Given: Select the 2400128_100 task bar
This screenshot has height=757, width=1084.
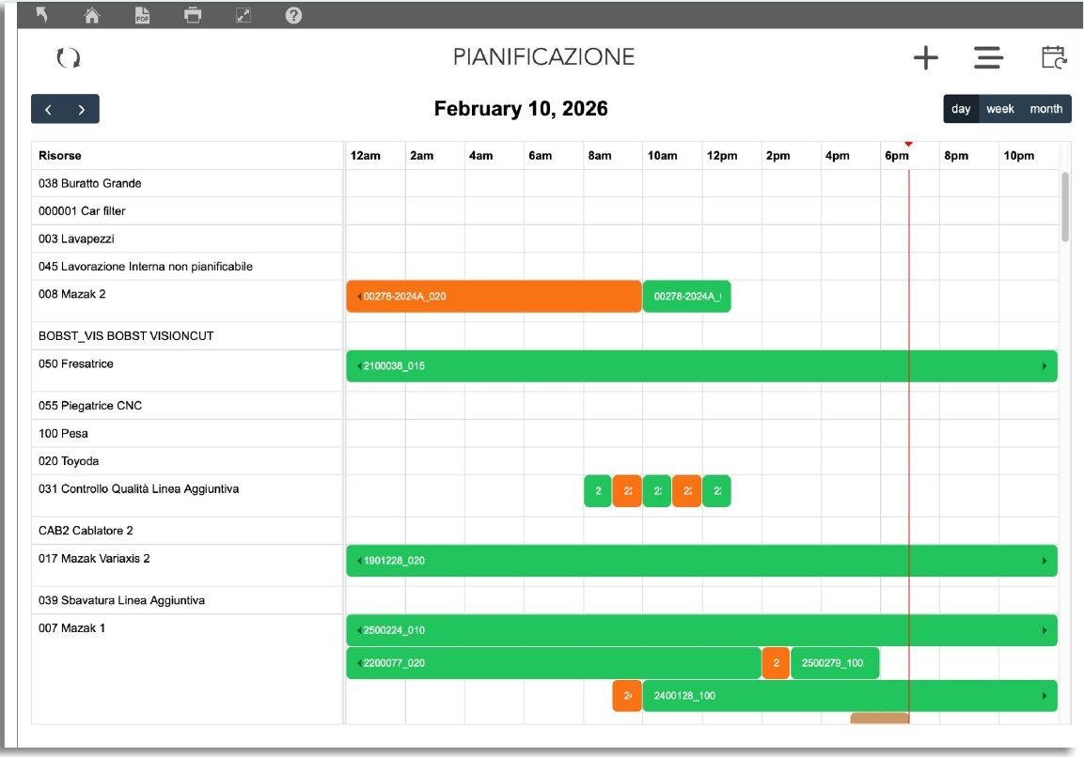Looking at the screenshot, I should [850, 696].
